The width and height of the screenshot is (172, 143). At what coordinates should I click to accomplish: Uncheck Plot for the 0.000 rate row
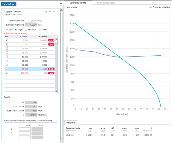pyautogui.click(x=7, y=40)
